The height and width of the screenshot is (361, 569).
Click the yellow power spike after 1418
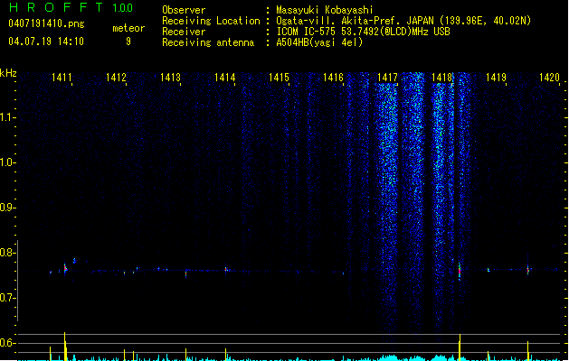(x=460, y=347)
